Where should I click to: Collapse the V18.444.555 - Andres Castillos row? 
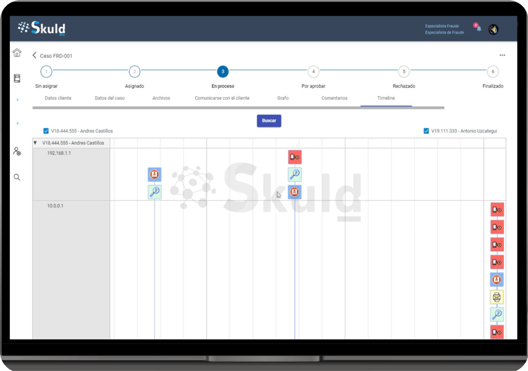[35, 143]
